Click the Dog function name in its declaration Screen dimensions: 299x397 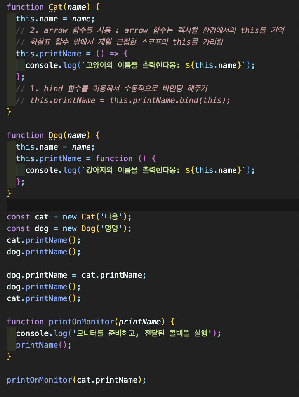[x=56, y=135]
